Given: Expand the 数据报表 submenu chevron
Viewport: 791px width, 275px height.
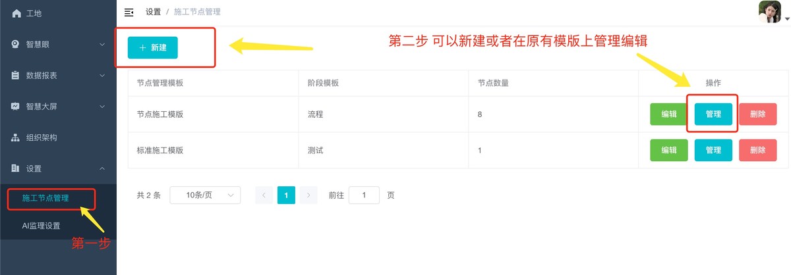Looking at the screenshot, I should tap(102, 75).
